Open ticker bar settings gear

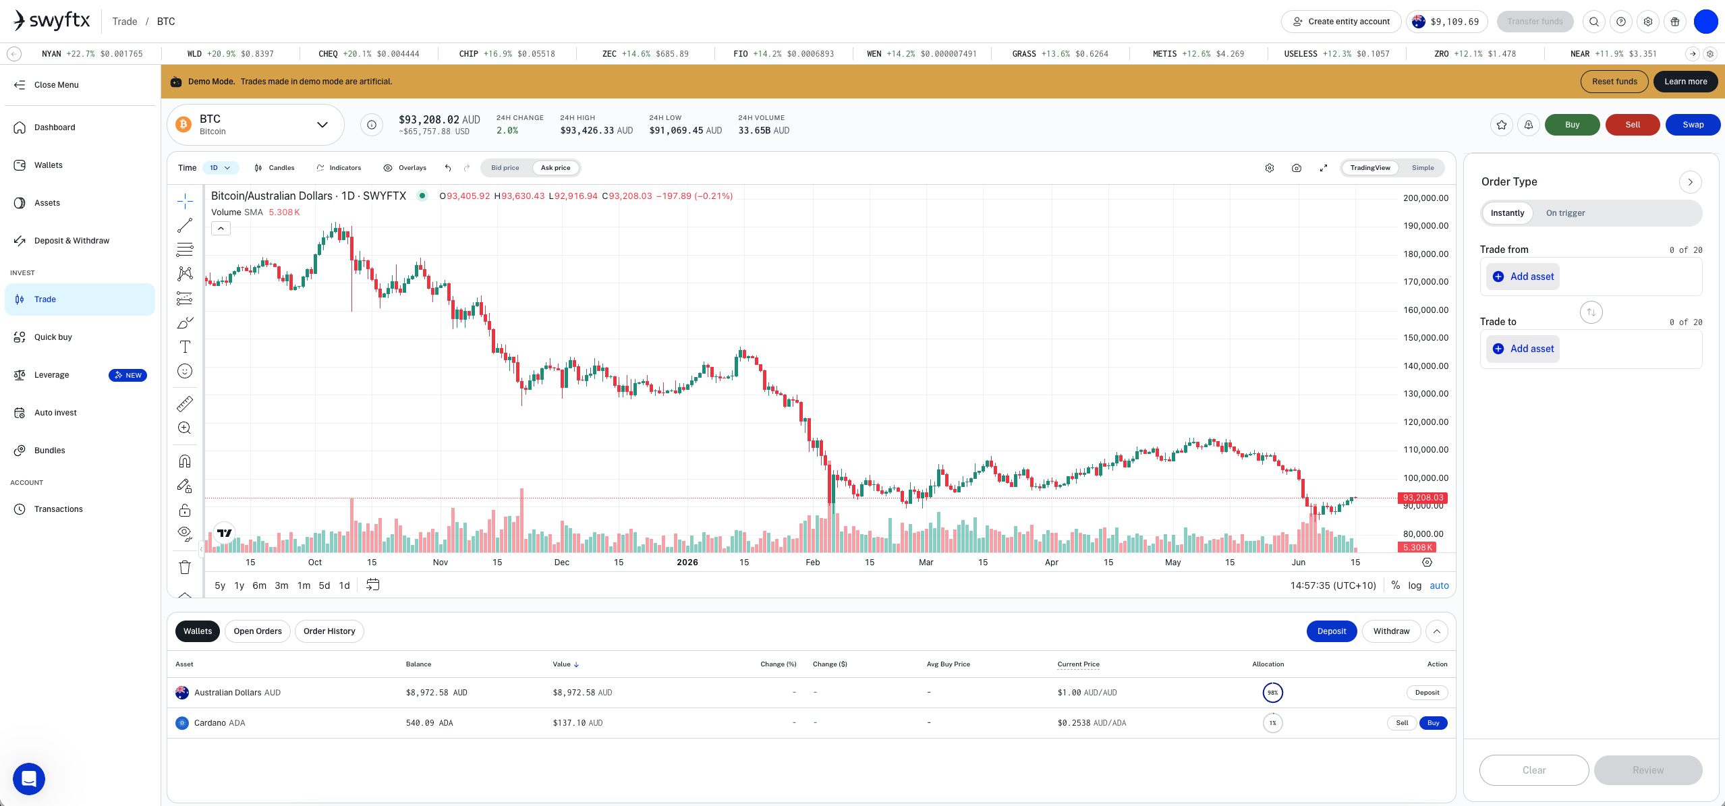(x=1710, y=54)
